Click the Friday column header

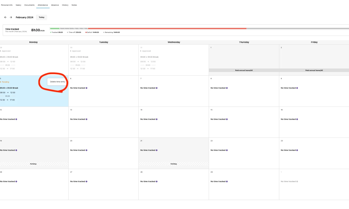tap(314, 42)
